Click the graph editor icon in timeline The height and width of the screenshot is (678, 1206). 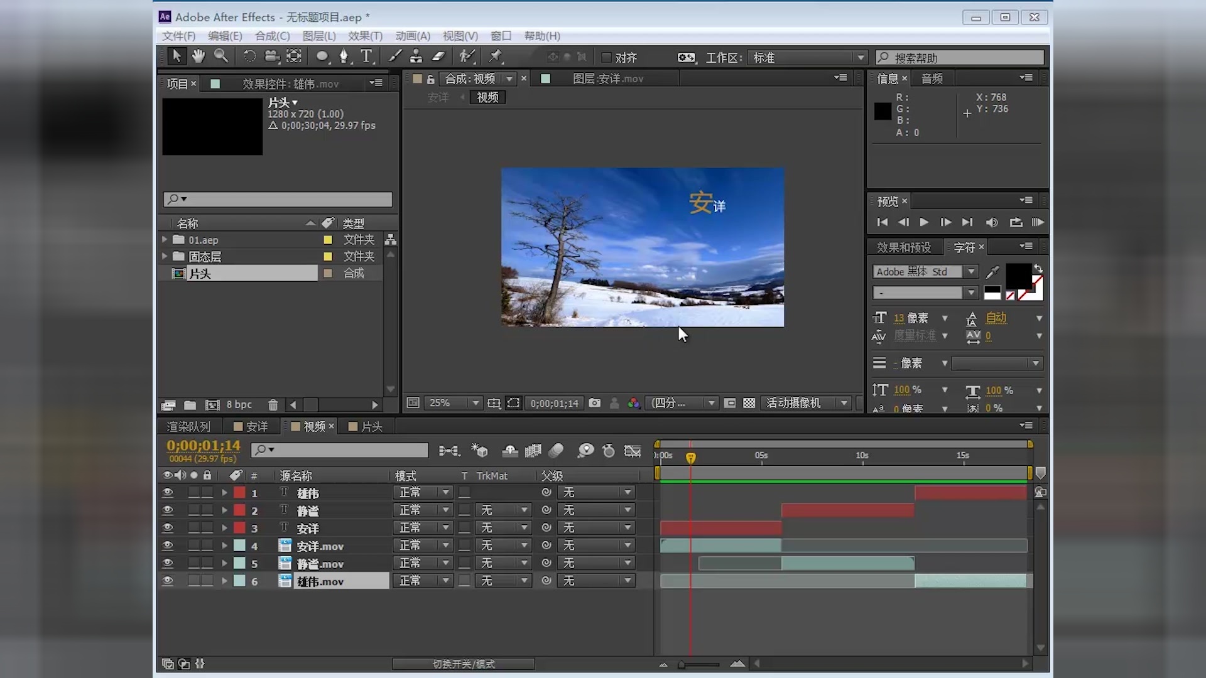[633, 450]
